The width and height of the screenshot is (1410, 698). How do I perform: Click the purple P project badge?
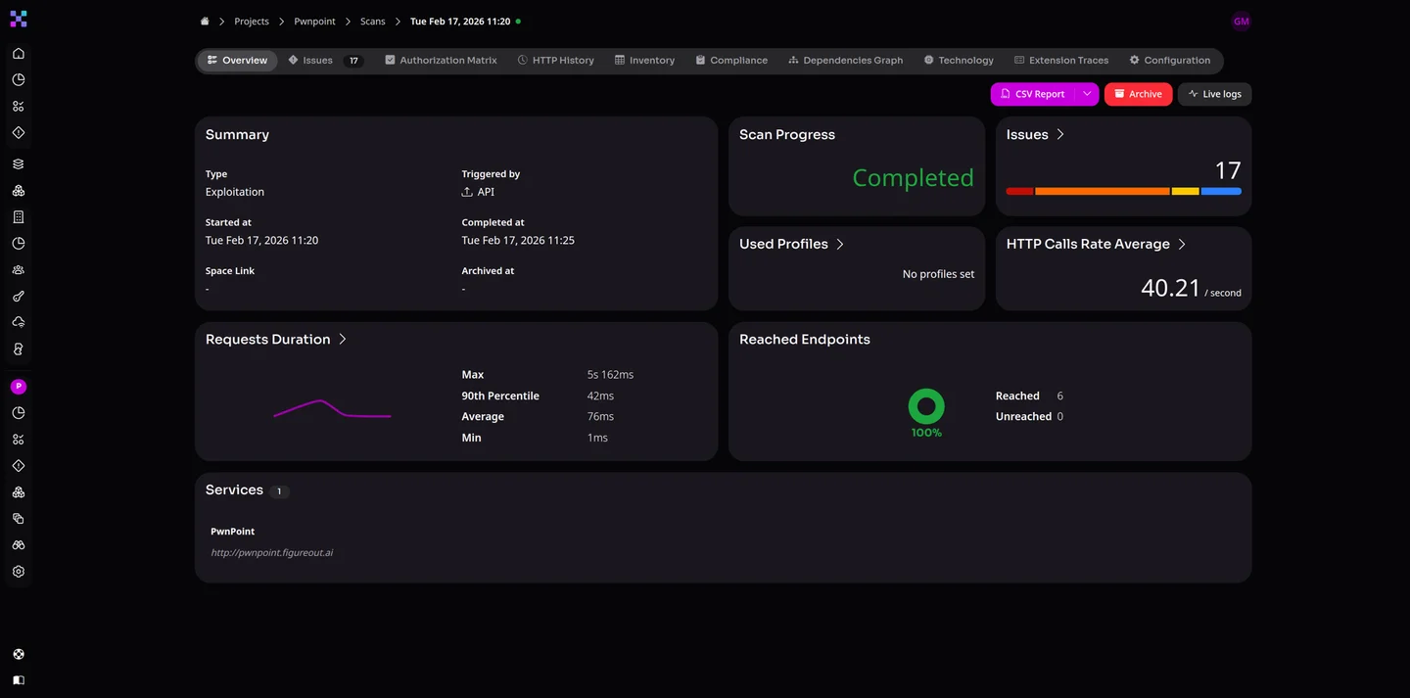[19, 387]
